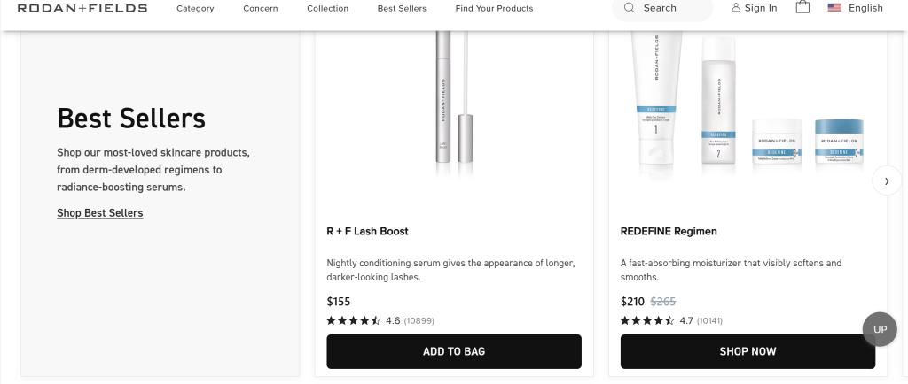
Task: Select Find Your Products menu item
Action: click(x=494, y=9)
